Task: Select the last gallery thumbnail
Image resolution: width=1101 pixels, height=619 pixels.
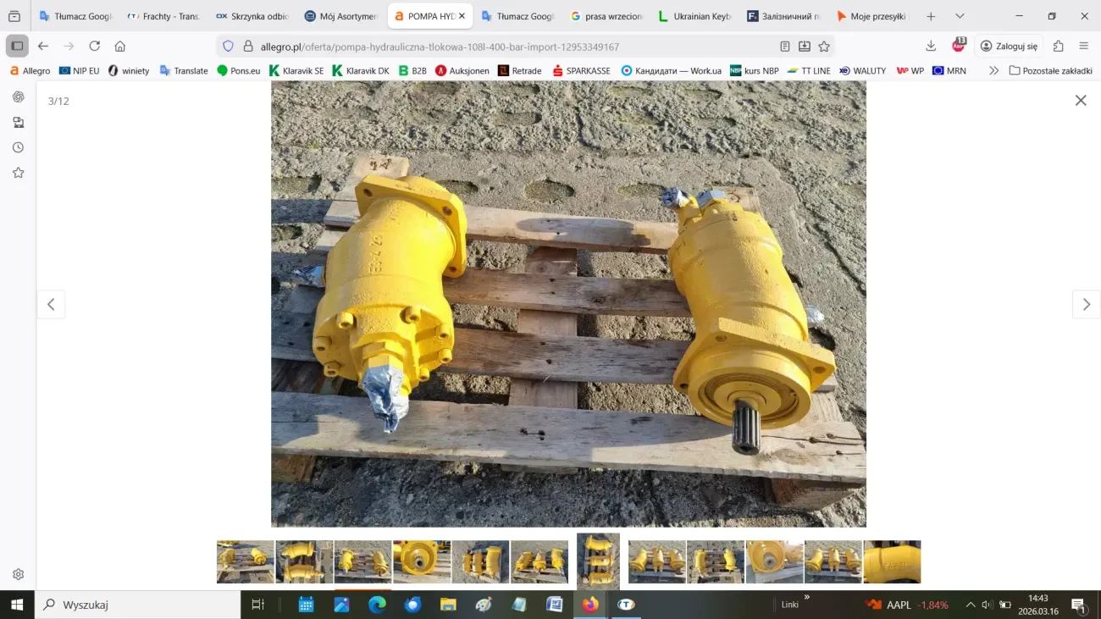Action: (892, 562)
